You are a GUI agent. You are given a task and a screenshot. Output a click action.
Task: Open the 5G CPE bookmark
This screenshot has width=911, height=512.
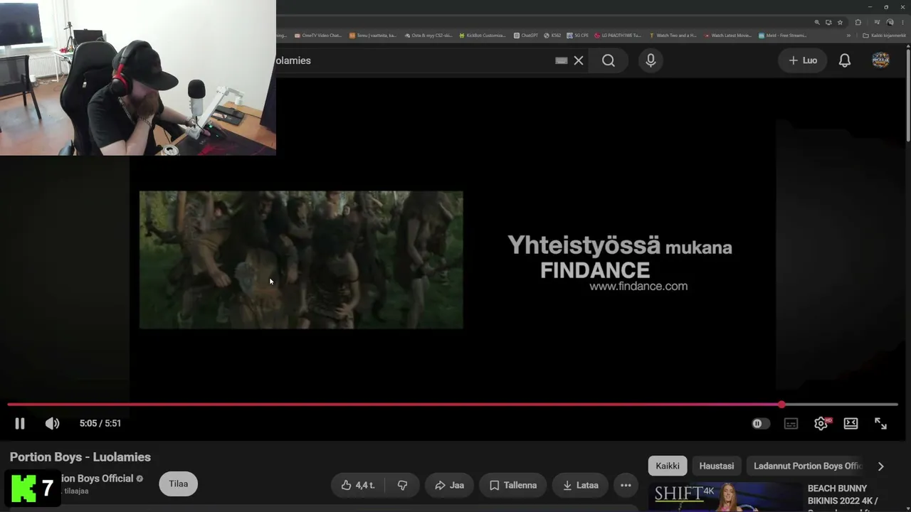click(x=578, y=35)
